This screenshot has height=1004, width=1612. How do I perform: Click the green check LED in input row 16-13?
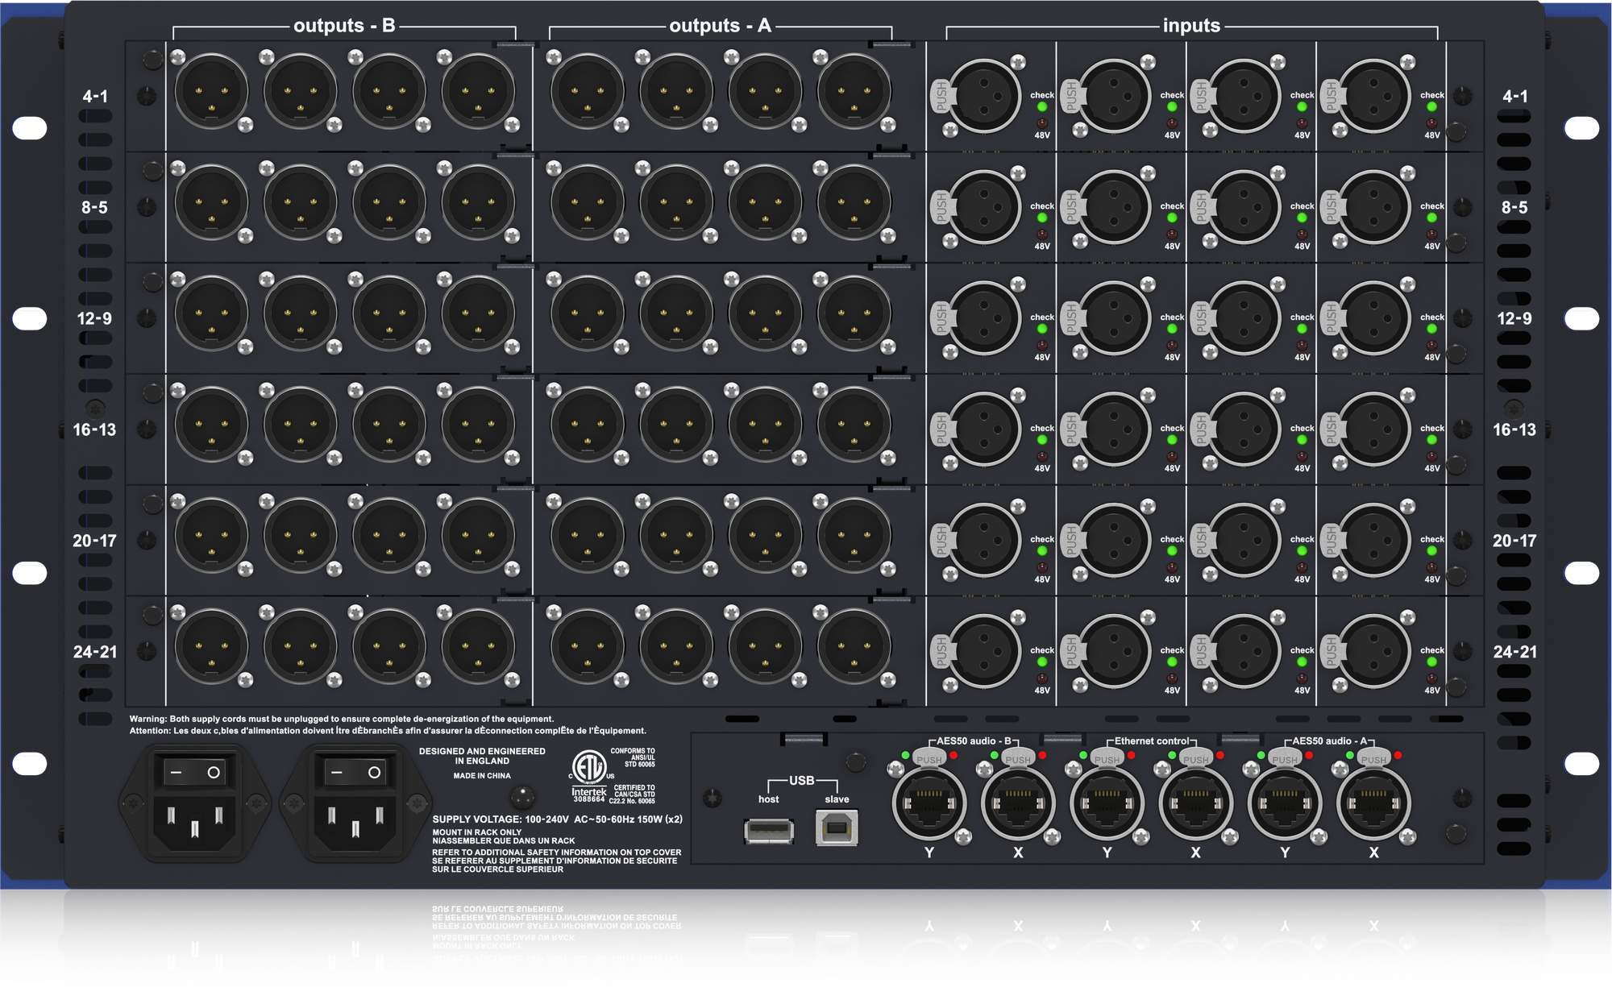click(1043, 438)
